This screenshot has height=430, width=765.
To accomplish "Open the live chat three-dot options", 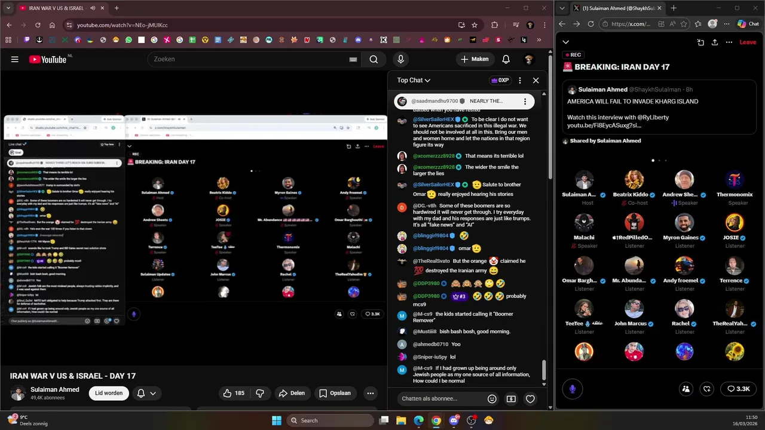I will tap(519, 80).
